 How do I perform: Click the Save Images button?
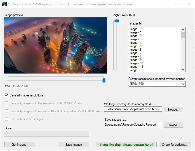coord(74,145)
